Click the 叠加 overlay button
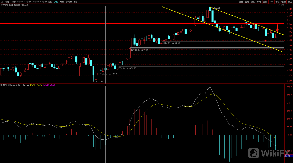The image size is (293, 163). pos(247,2)
